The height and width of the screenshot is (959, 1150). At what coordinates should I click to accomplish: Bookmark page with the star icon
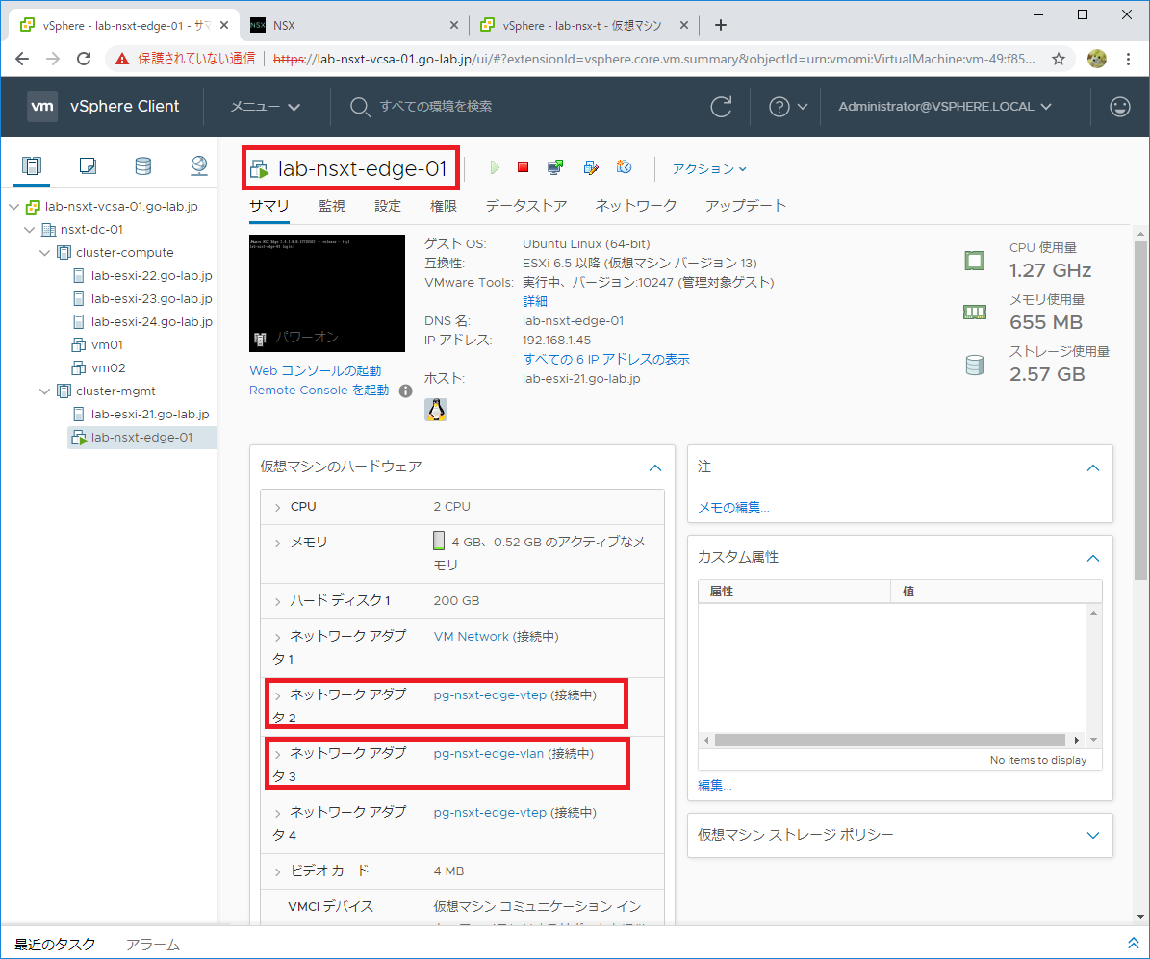pos(1059,59)
